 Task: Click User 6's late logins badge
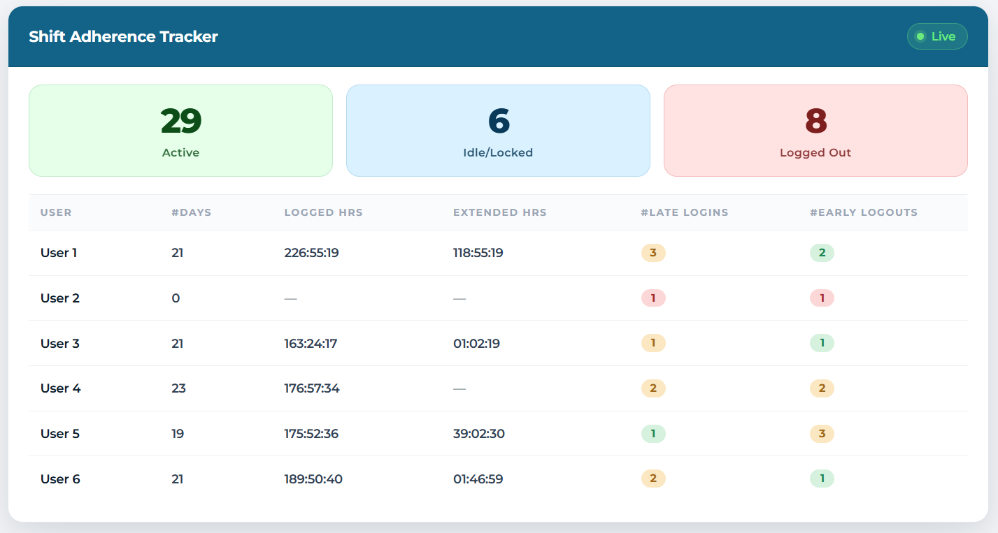coord(653,479)
